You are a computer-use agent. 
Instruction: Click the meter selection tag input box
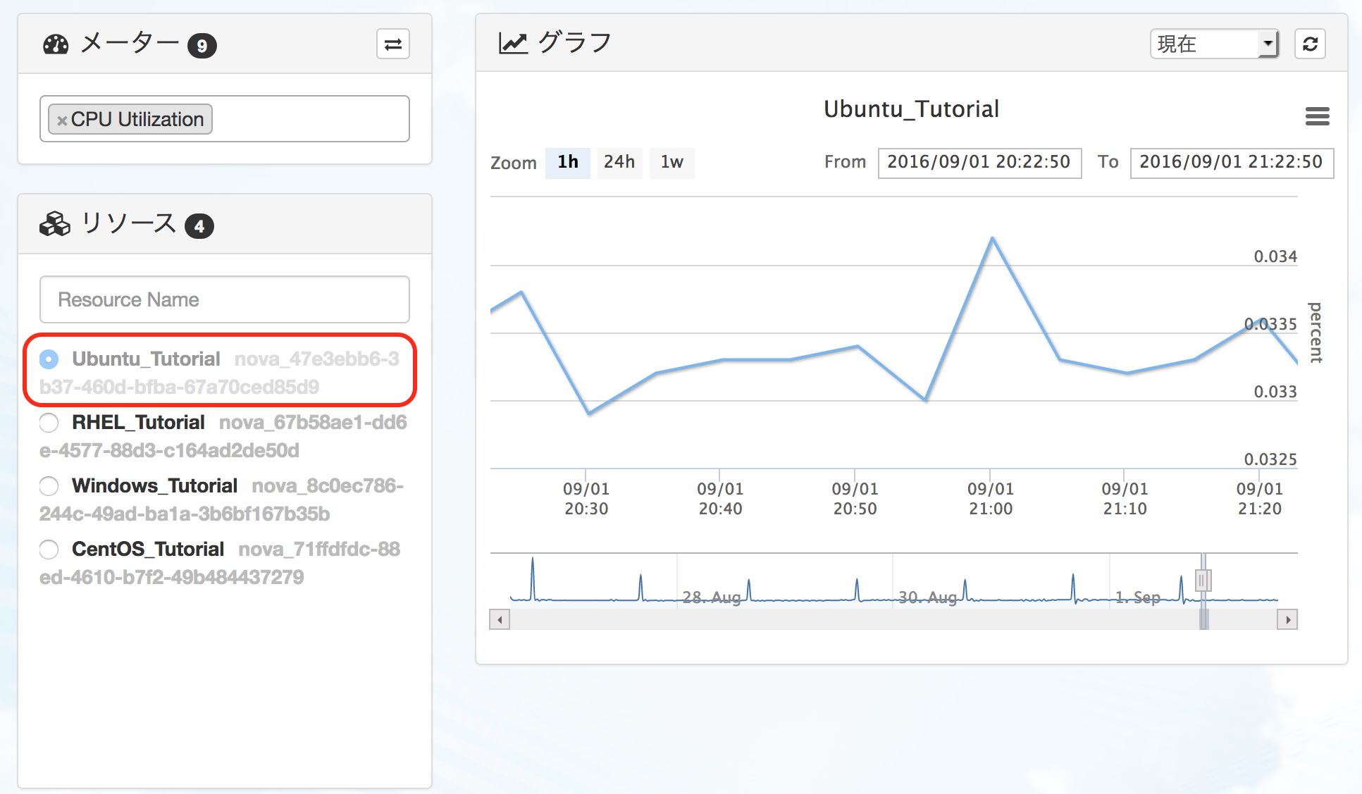coord(225,119)
